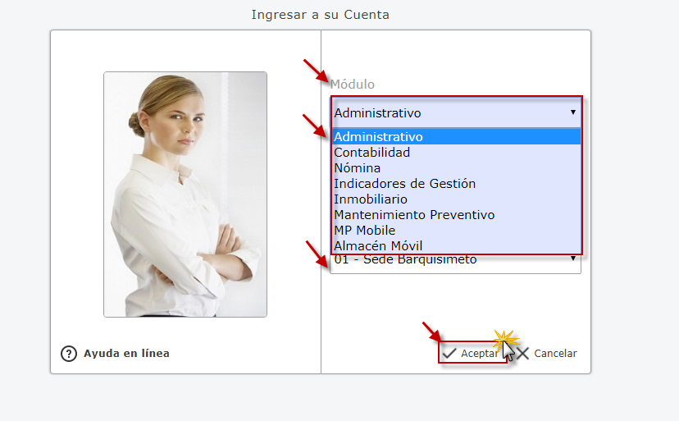The width and height of the screenshot is (679, 421).
Task: Expand the Sede Barquisimeto dropdown arrow
Action: point(573,259)
